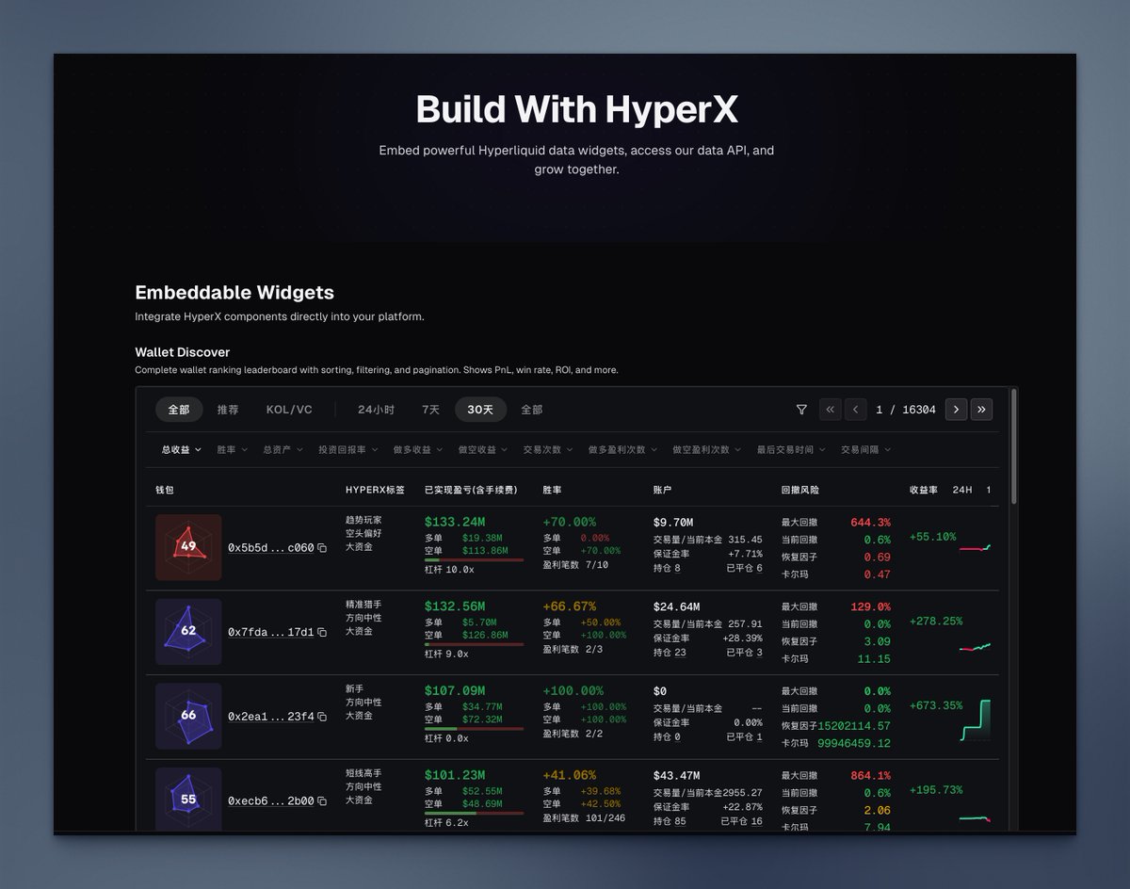The image size is (1130, 889).
Task: Expand the 胜率 sort dropdown
Action: 232,450
